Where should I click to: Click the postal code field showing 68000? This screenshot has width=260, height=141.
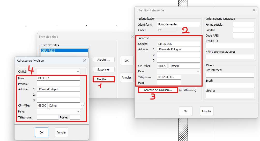point(42,106)
